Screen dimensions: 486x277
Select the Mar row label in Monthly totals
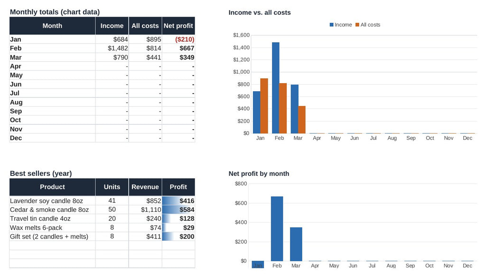point(52,57)
